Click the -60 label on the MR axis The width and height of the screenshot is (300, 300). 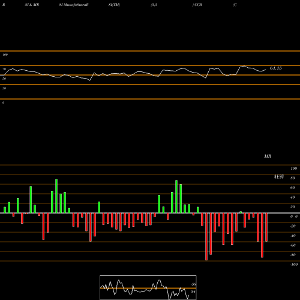click(x=293, y=245)
